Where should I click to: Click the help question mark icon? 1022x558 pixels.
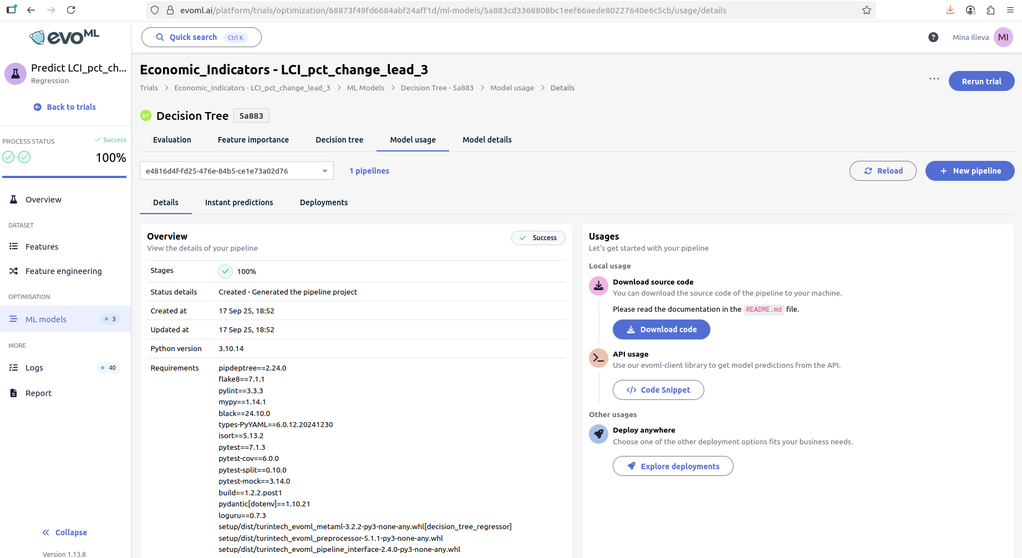point(933,37)
